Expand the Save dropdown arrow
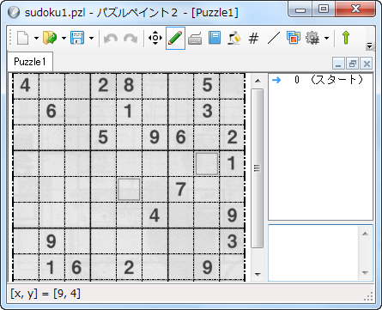This screenshot has height=310, width=382. 91,38
